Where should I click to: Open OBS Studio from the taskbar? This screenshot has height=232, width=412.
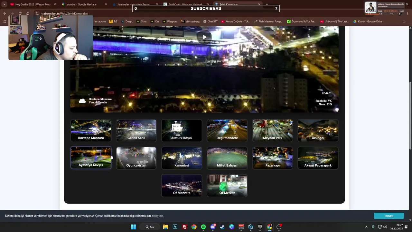tap(279, 227)
